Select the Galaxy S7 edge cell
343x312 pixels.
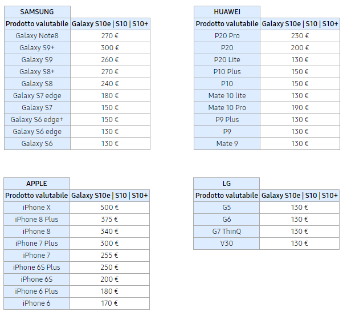click(x=37, y=96)
